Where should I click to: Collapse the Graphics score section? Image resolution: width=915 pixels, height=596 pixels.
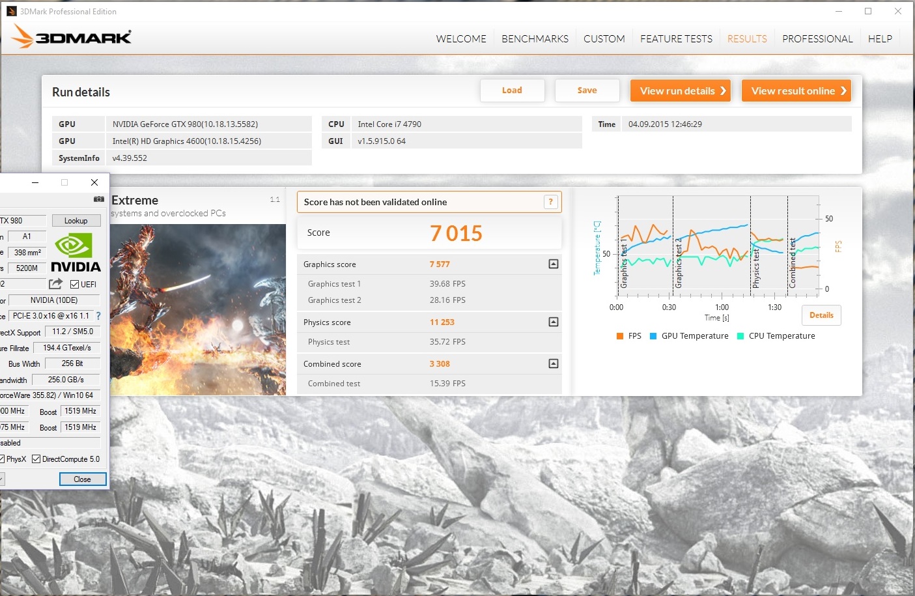[554, 264]
